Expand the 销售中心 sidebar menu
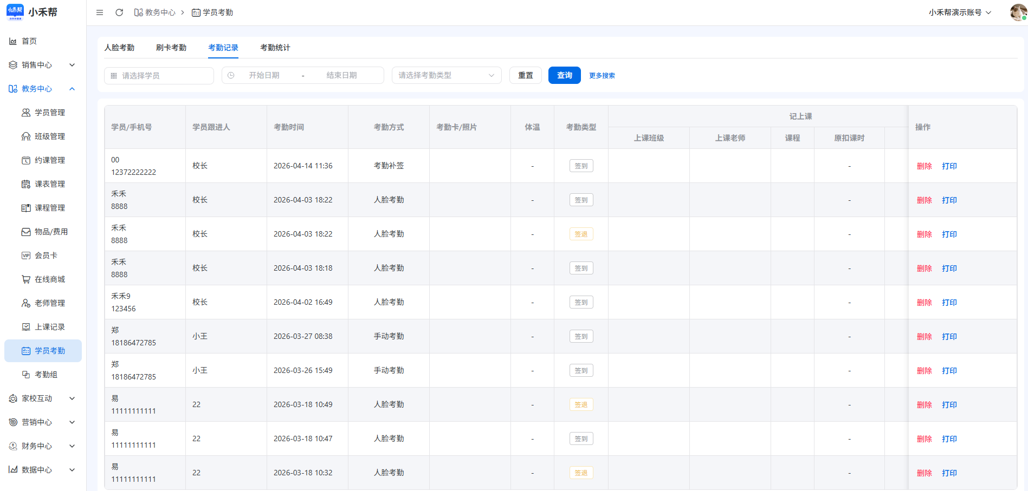Image resolution: width=1028 pixels, height=491 pixels. (x=42, y=65)
